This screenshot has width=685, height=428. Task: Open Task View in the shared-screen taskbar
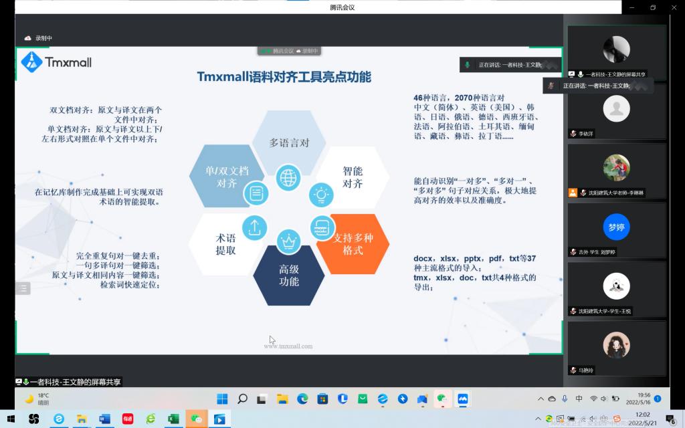262,399
